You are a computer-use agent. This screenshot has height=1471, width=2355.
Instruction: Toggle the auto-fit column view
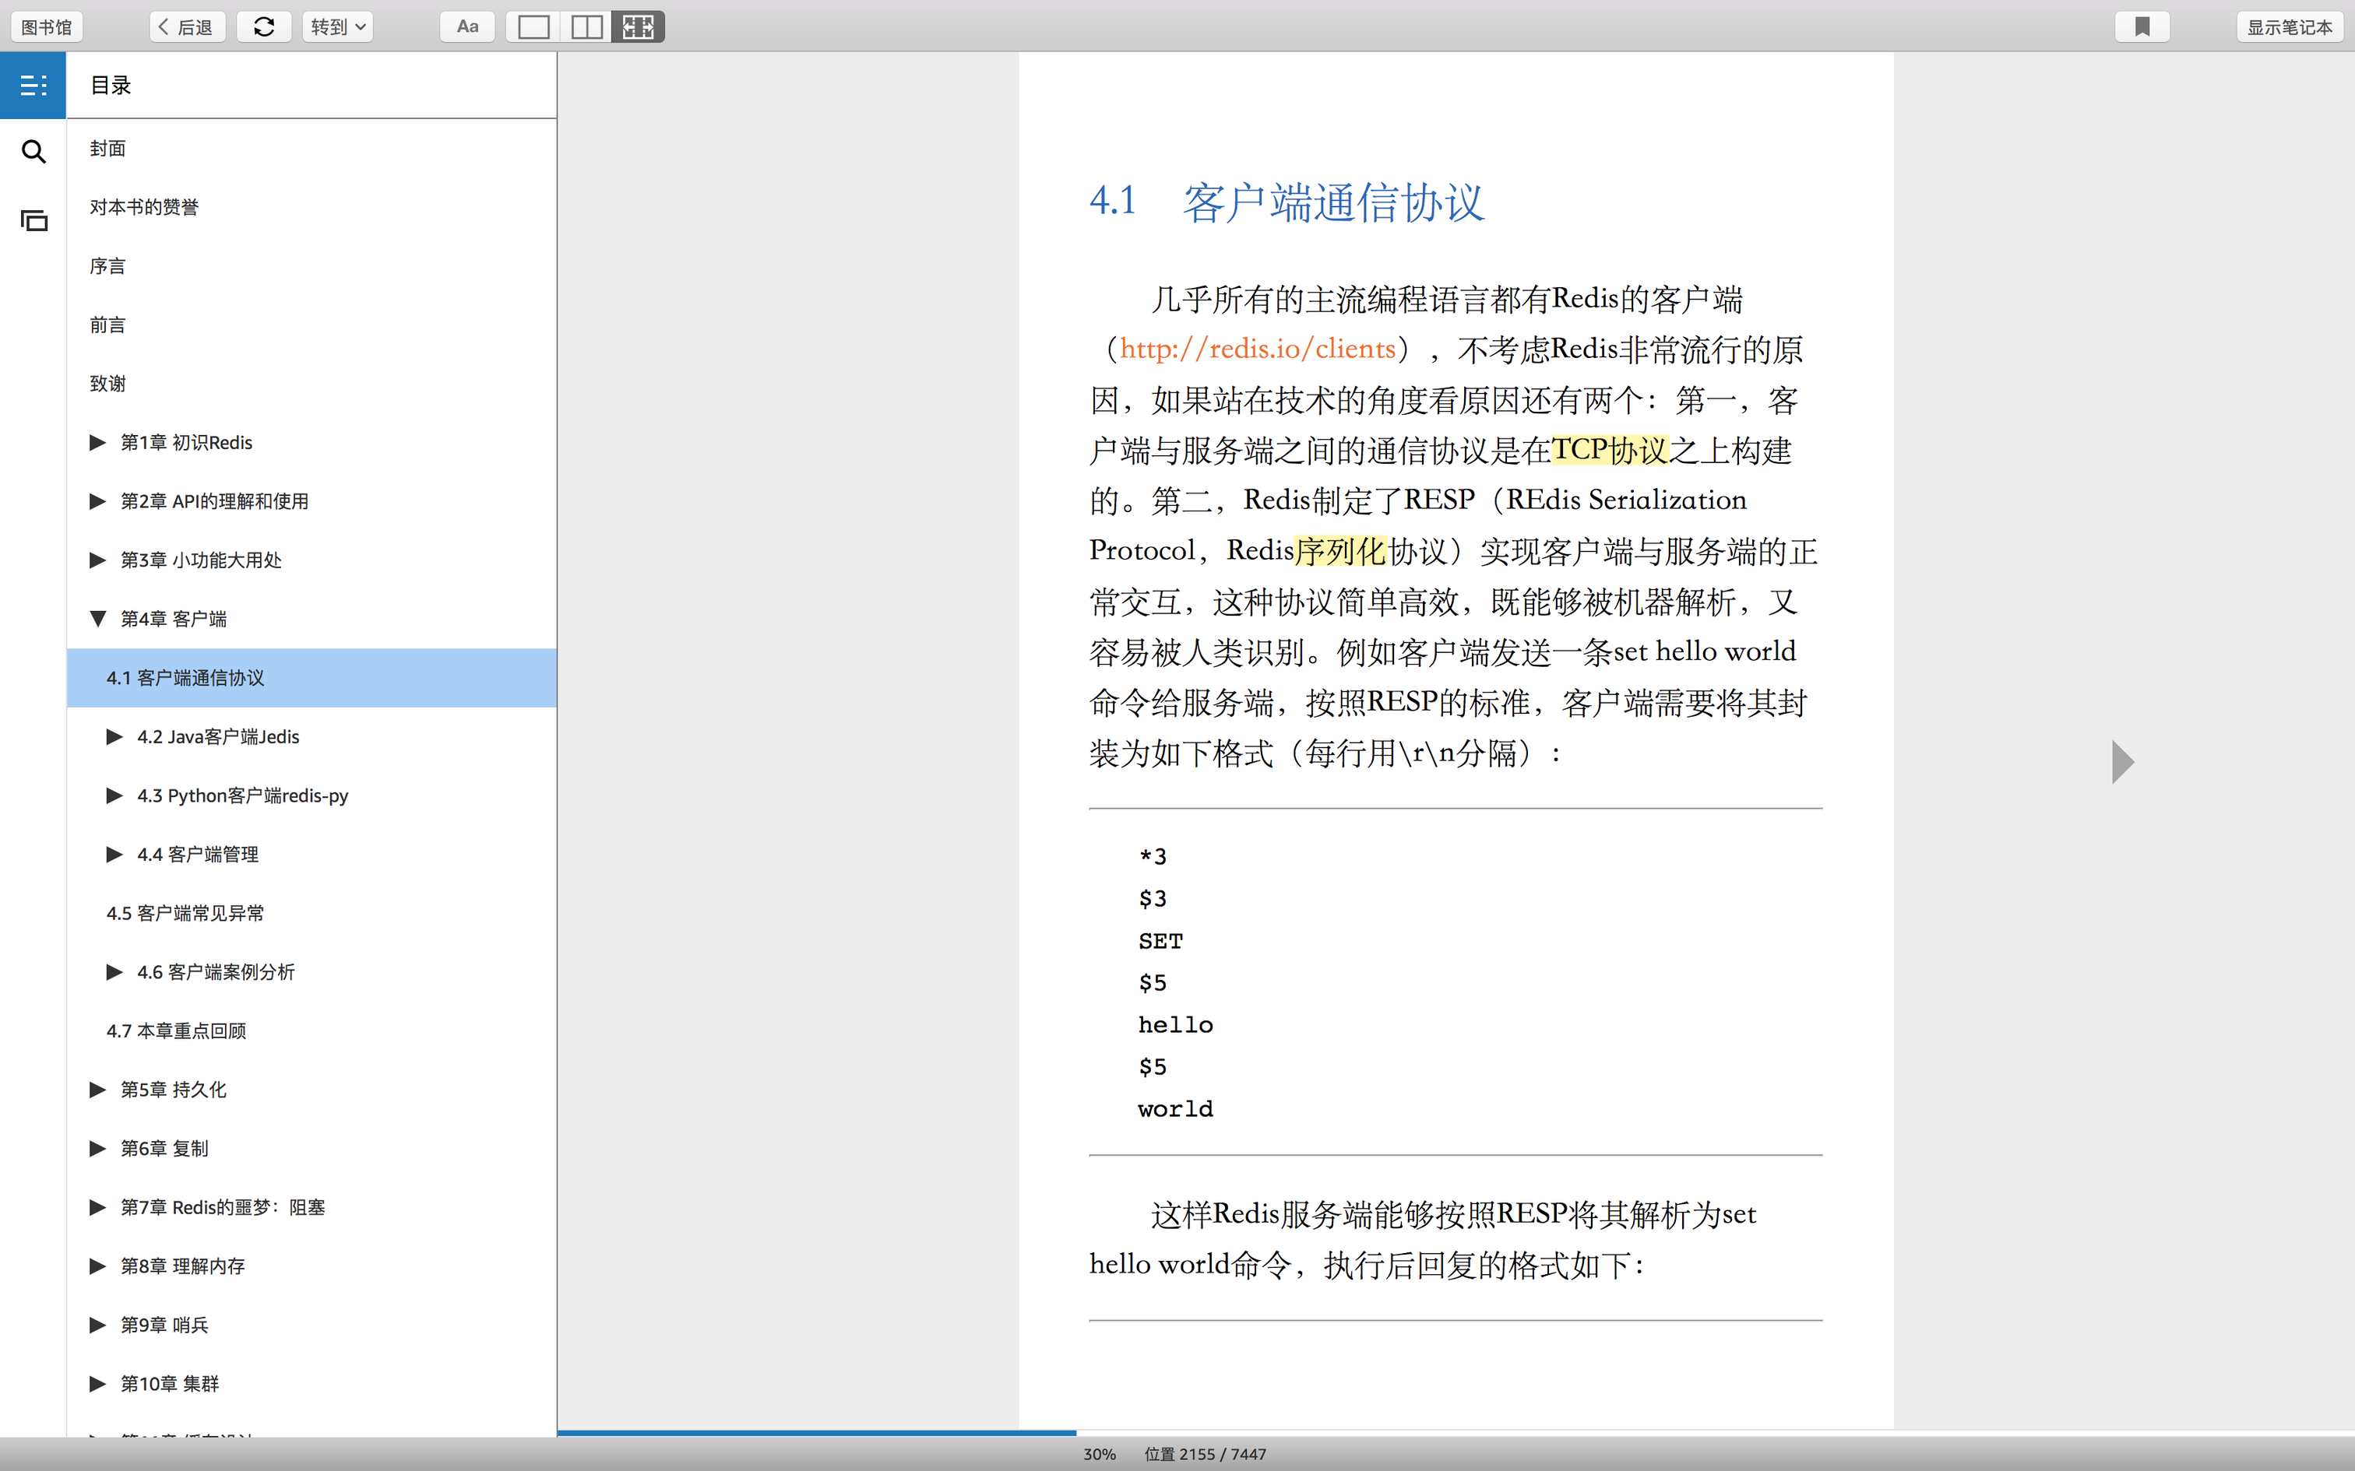[639, 27]
